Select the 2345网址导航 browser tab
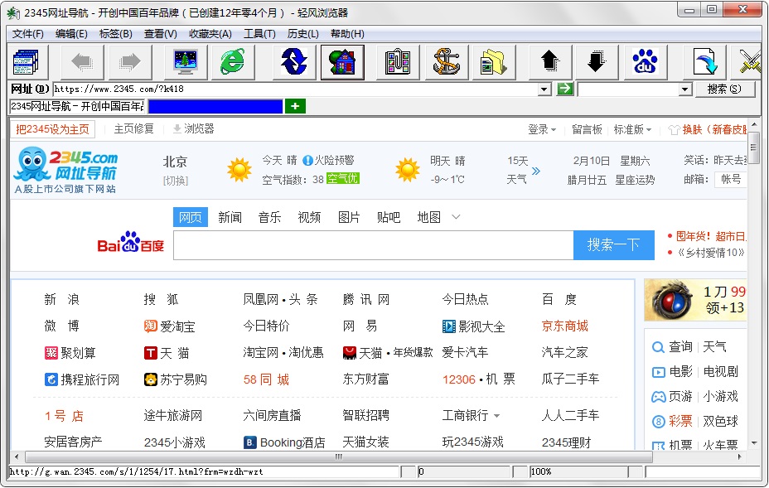The width and height of the screenshot is (769, 488). point(77,106)
